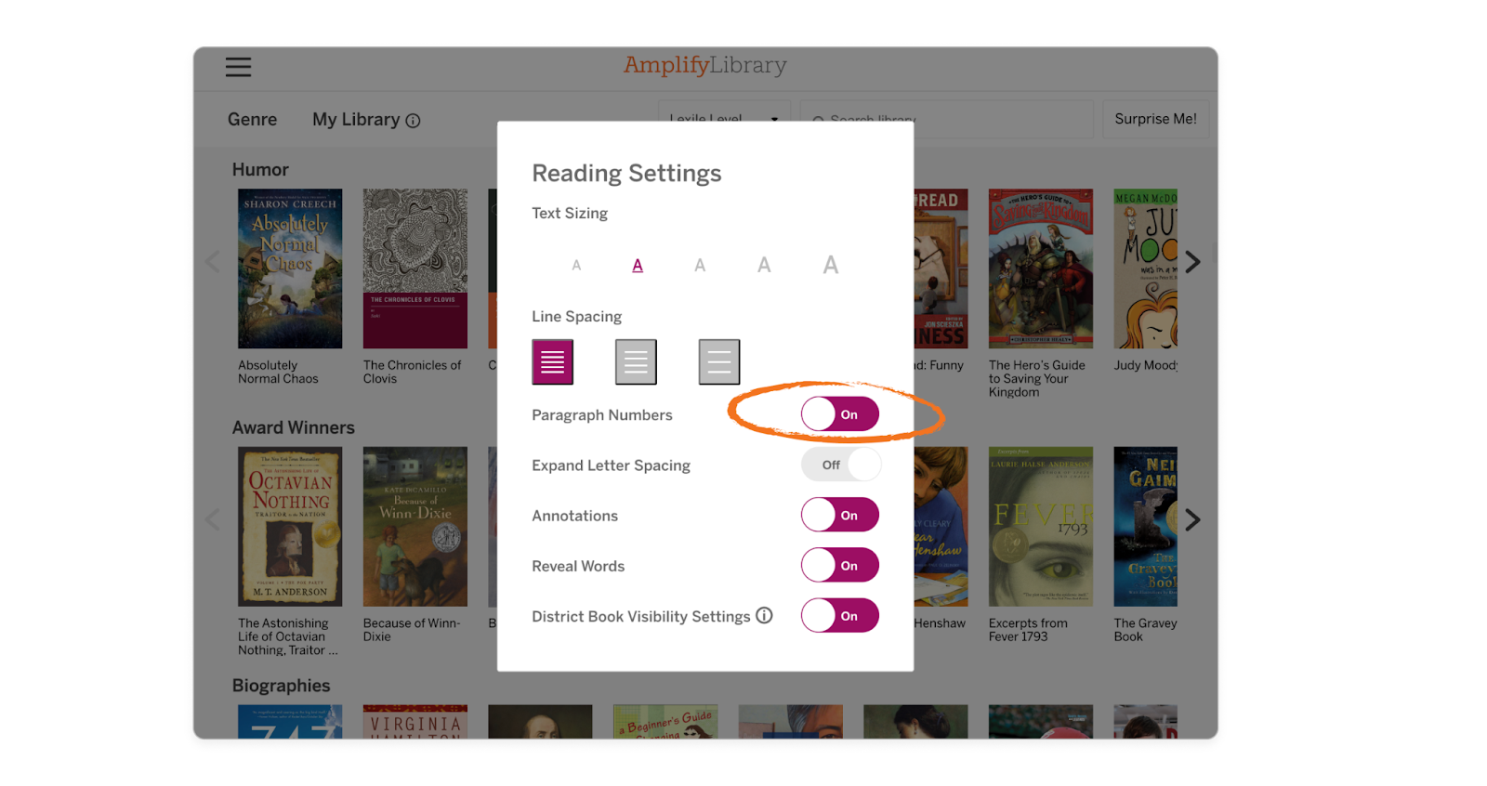
Task: Disable the Annotations setting
Action: pos(839,514)
